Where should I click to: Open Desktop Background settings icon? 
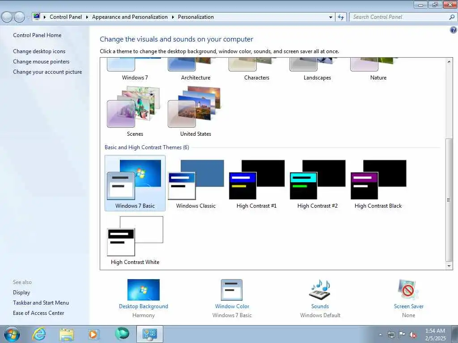pos(144,290)
